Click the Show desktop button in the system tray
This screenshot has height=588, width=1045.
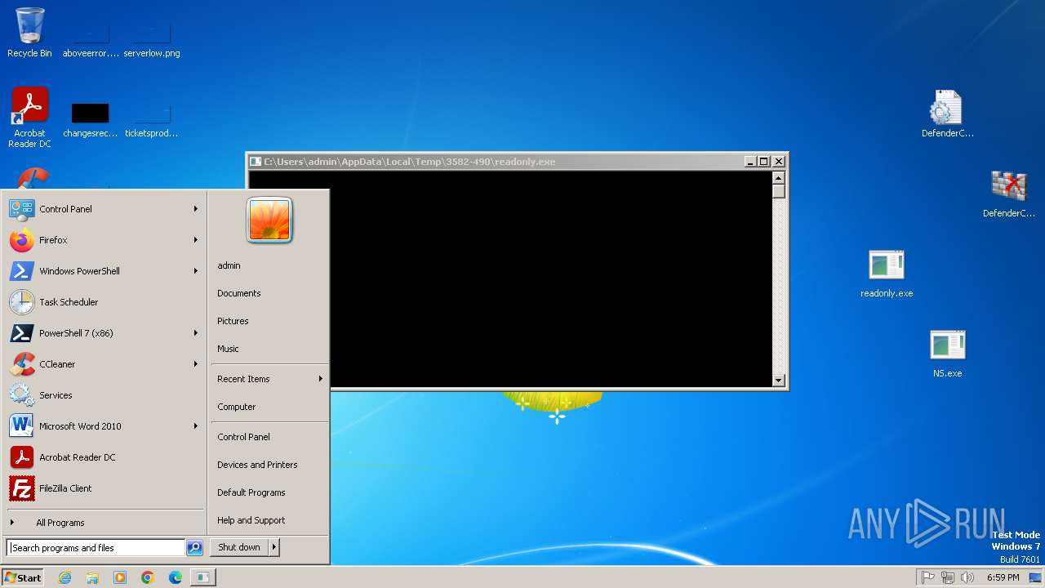click(1035, 577)
